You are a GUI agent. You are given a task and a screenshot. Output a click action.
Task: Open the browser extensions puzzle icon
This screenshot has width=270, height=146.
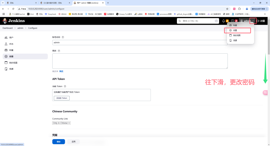tap(239, 9)
